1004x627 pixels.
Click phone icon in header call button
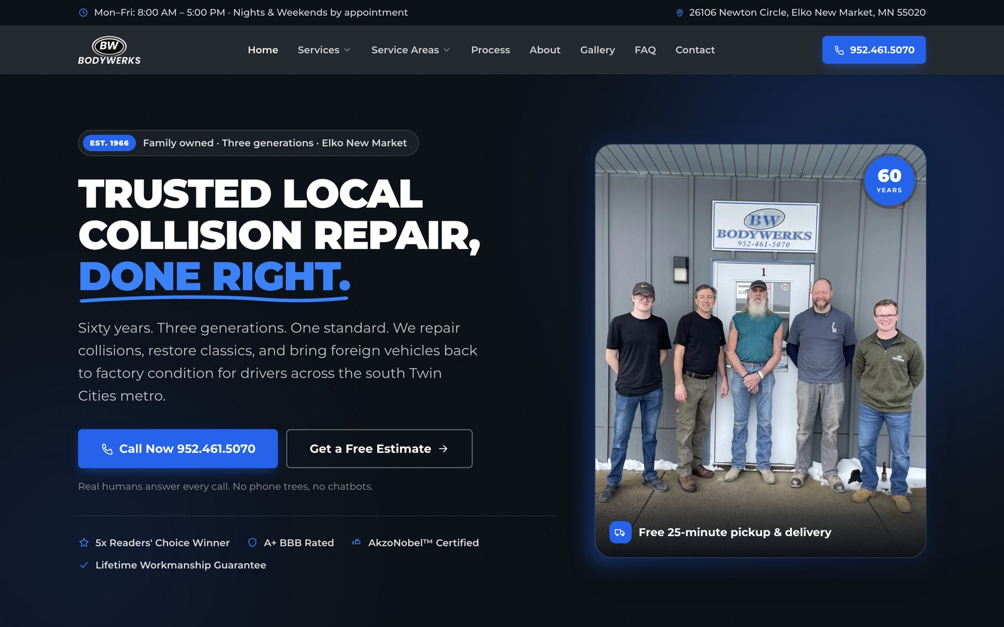pyautogui.click(x=839, y=50)
